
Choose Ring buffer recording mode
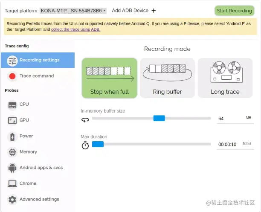point(167,78)
